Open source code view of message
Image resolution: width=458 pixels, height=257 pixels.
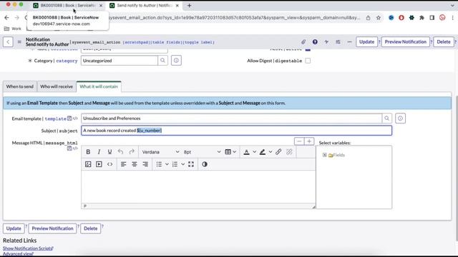click(109, 164)
